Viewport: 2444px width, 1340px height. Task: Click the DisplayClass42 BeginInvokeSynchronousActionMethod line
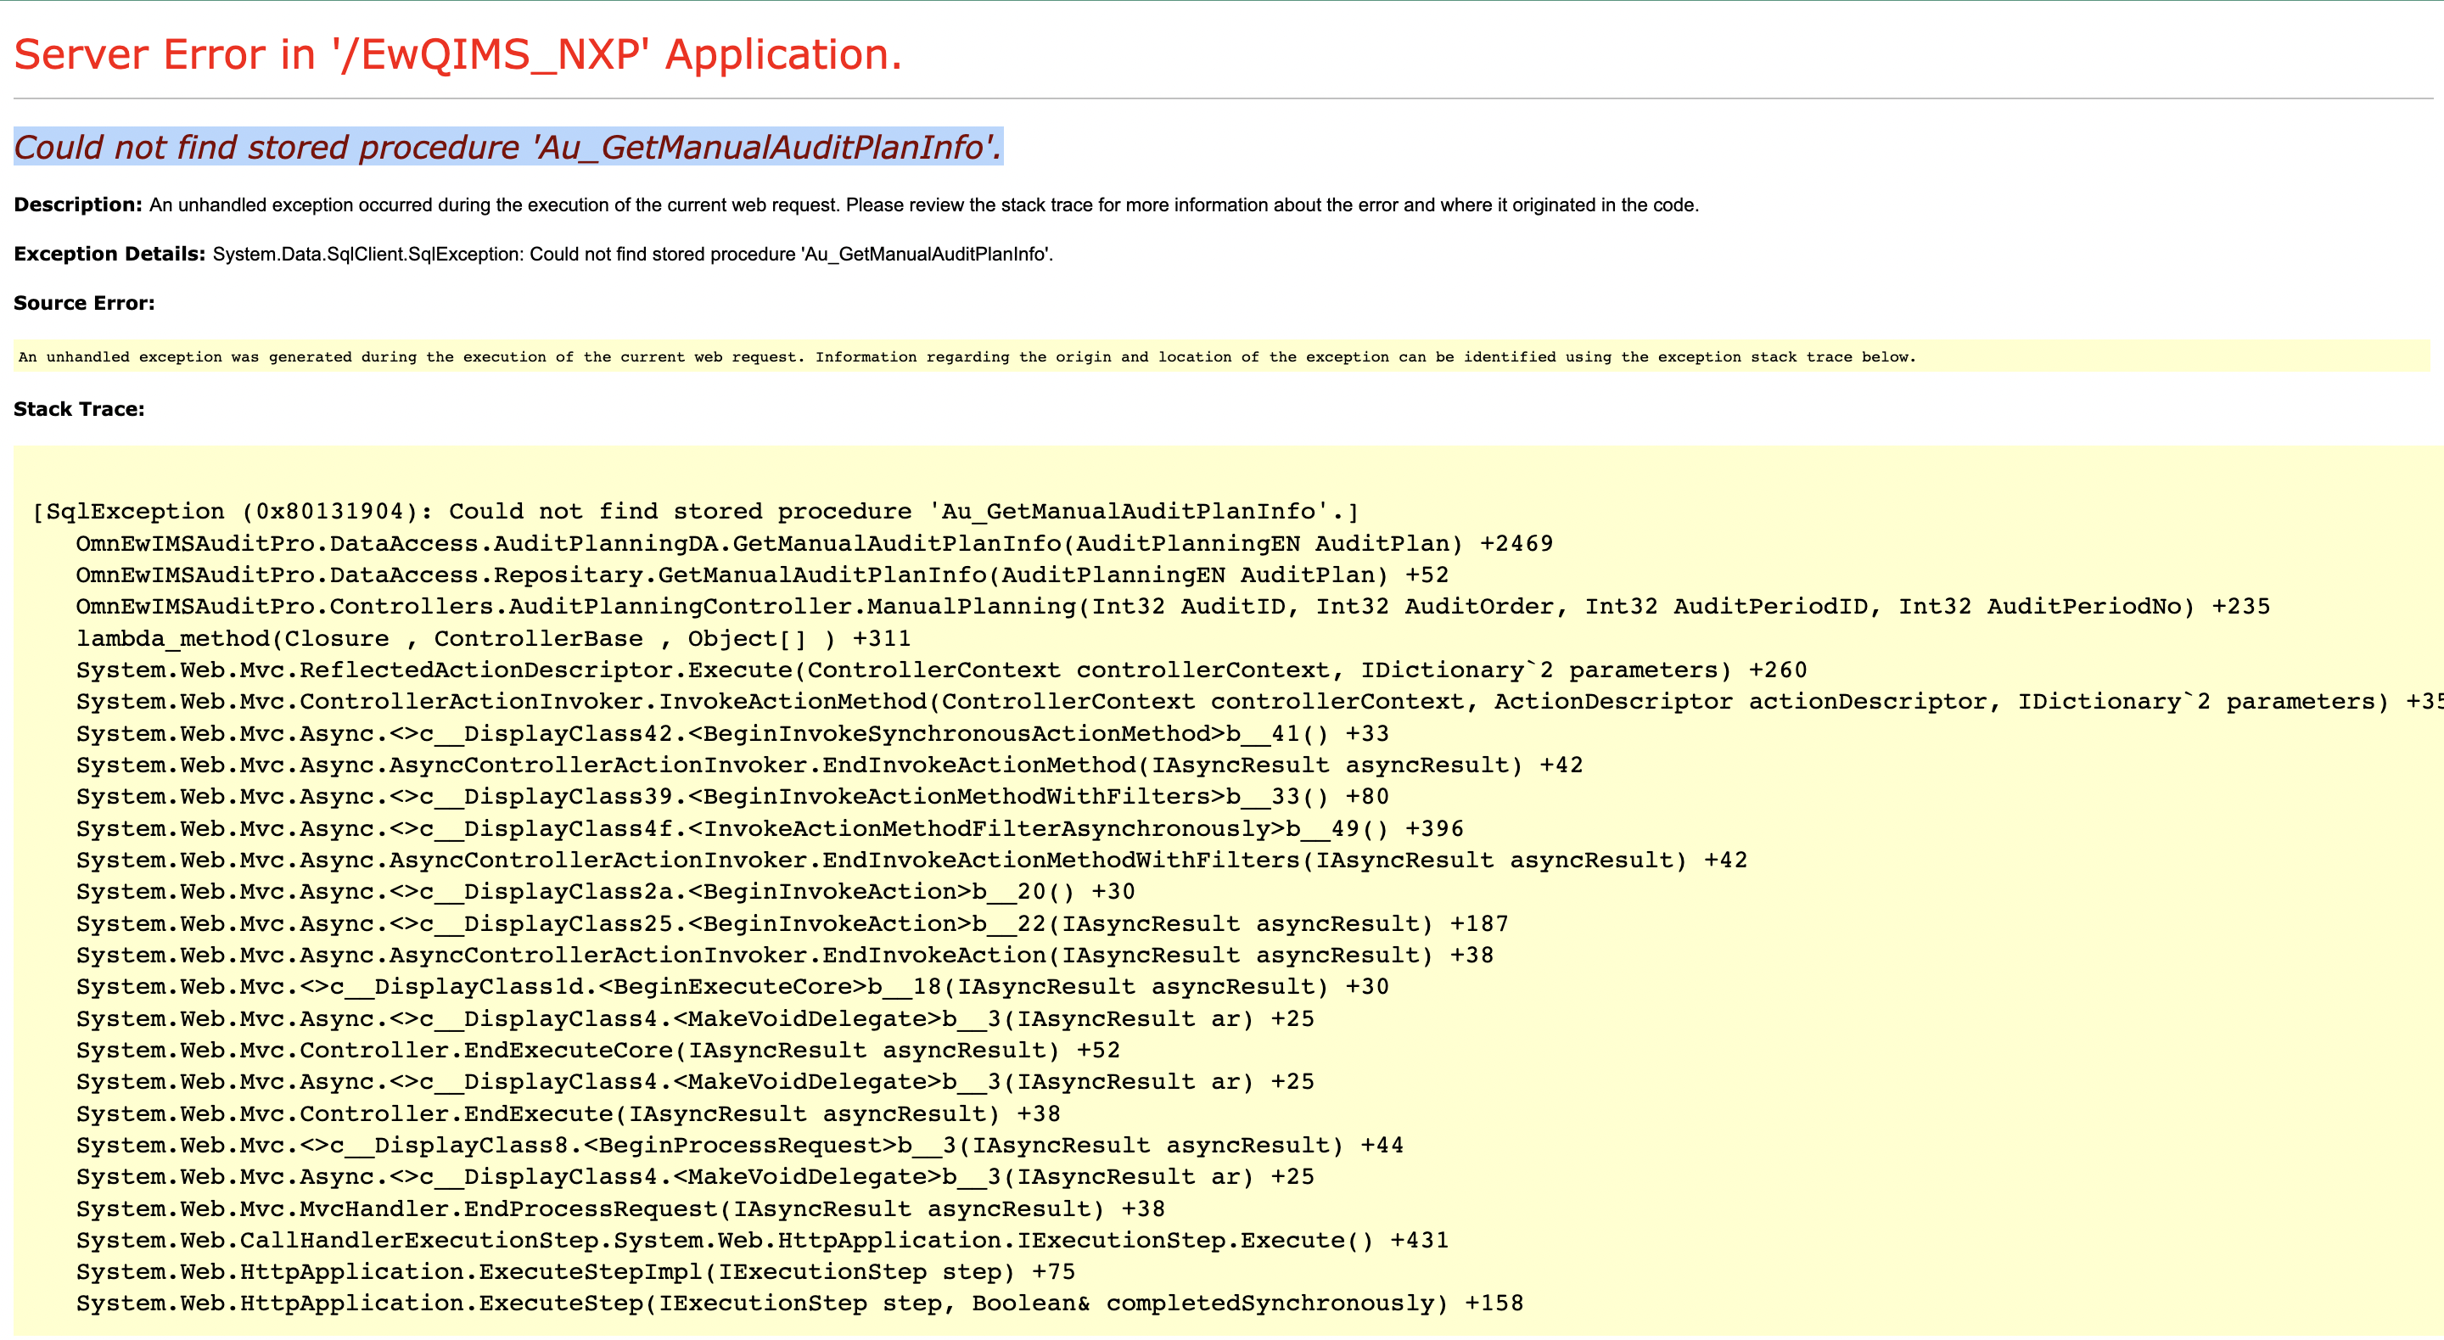pyautogui.click(x=732, y=733)
